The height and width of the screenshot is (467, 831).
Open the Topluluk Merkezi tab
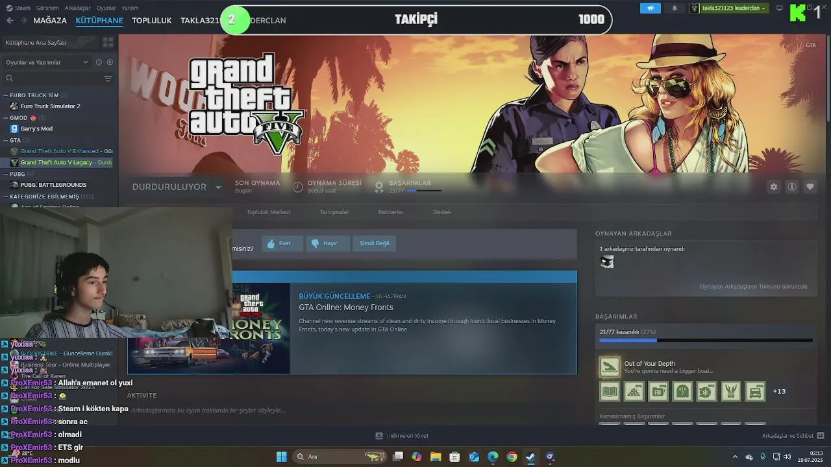coord(268,212)
